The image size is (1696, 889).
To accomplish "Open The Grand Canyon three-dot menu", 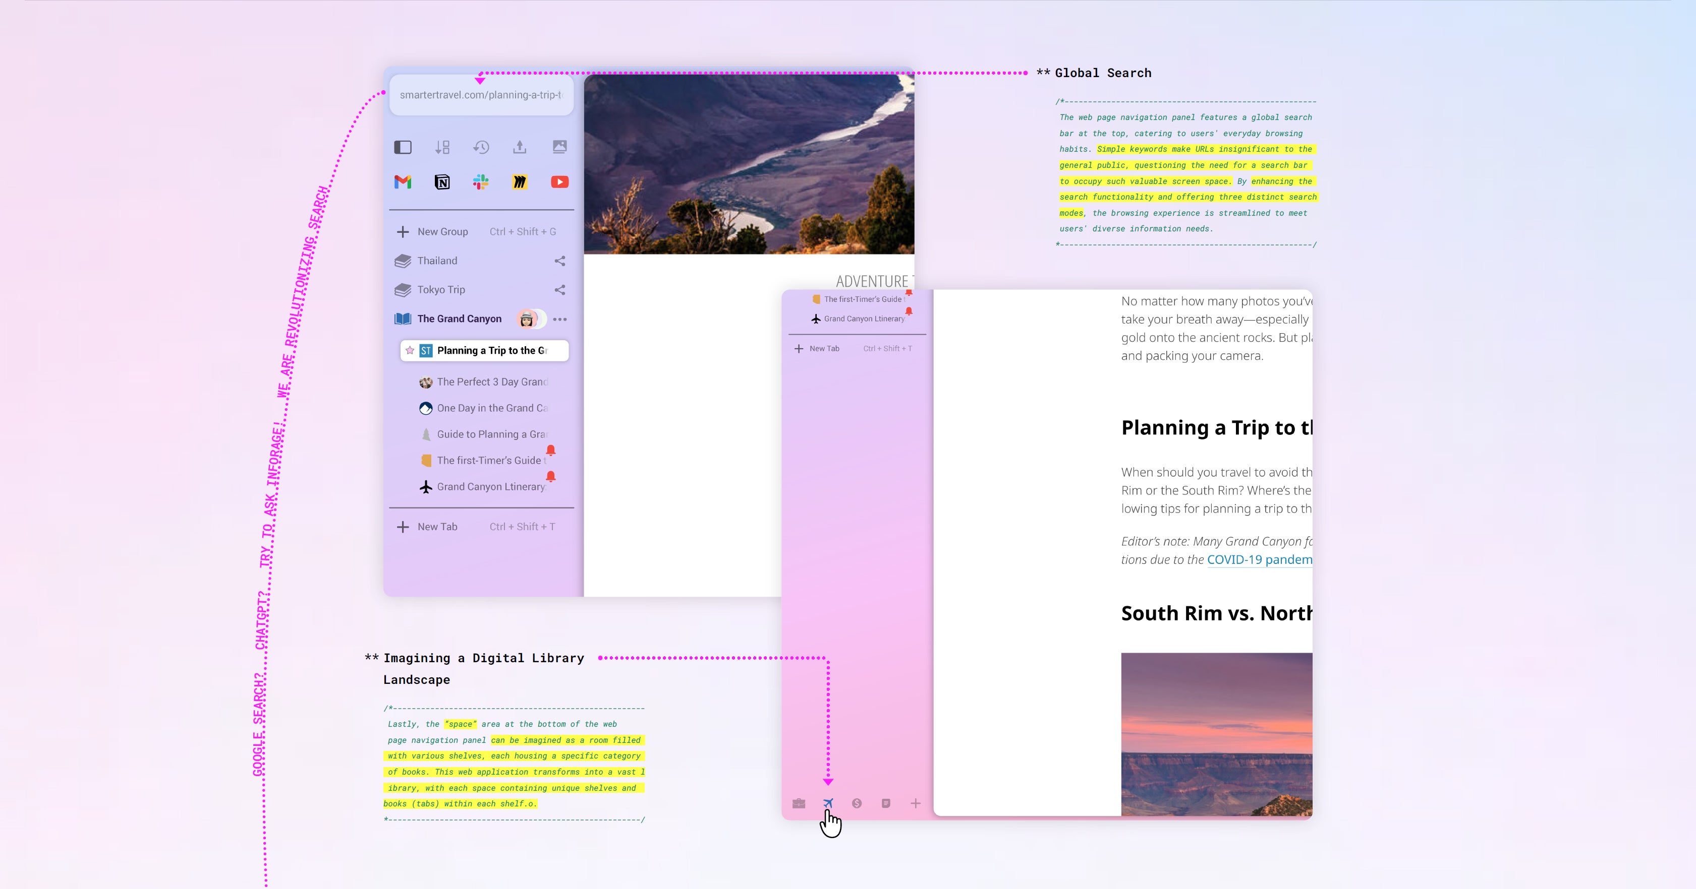I will [x=560, y=320].
